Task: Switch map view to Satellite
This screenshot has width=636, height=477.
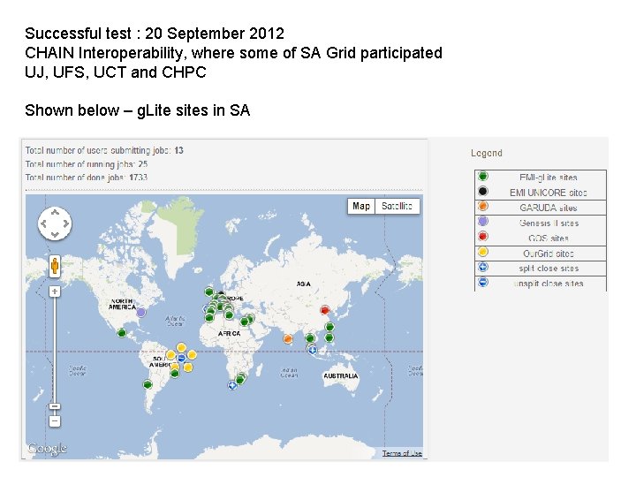Action: pyautogui.click(x=397, y=206)
